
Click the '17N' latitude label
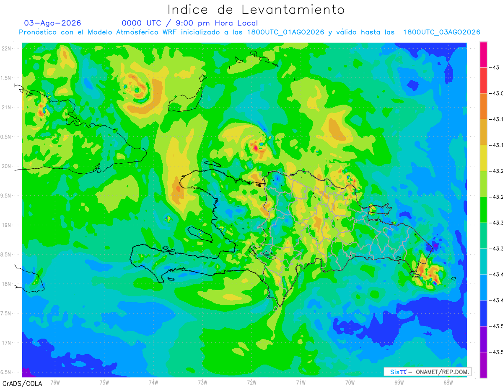6,343
